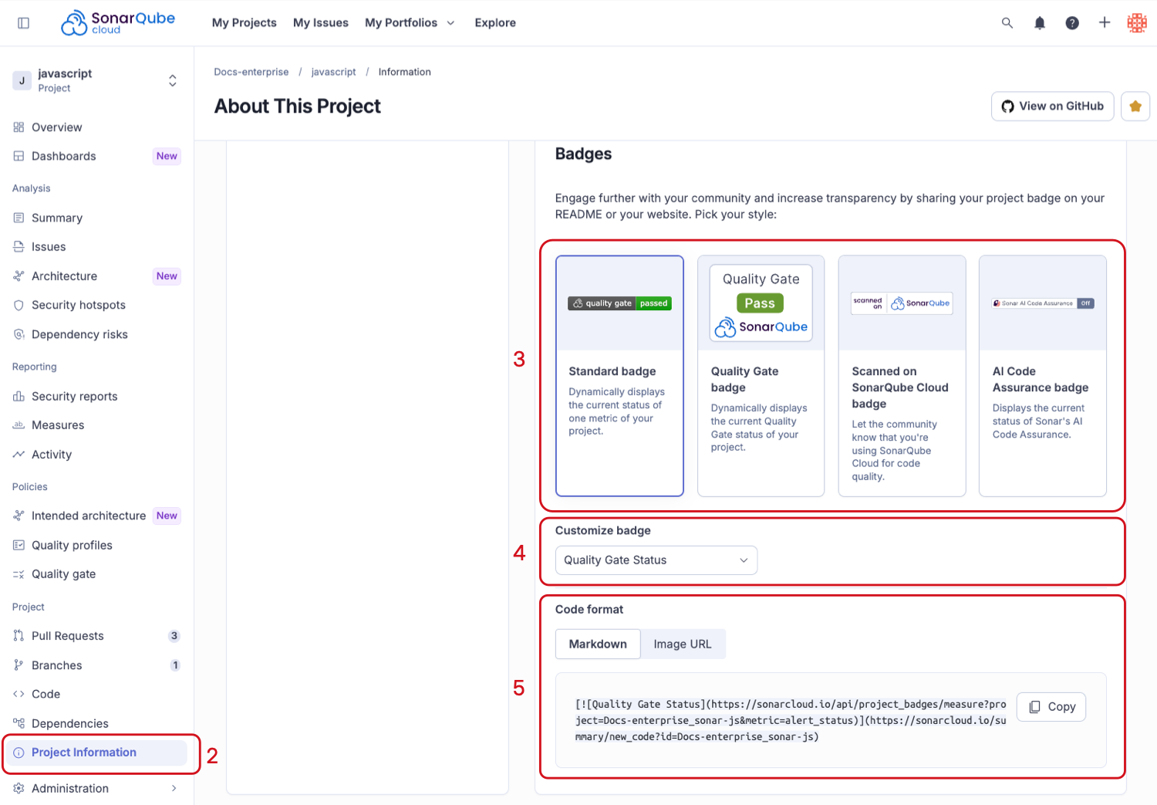Click the Dependency risks icon
This screenshot has width=1157, height=805.
click(x=19, y=334)
